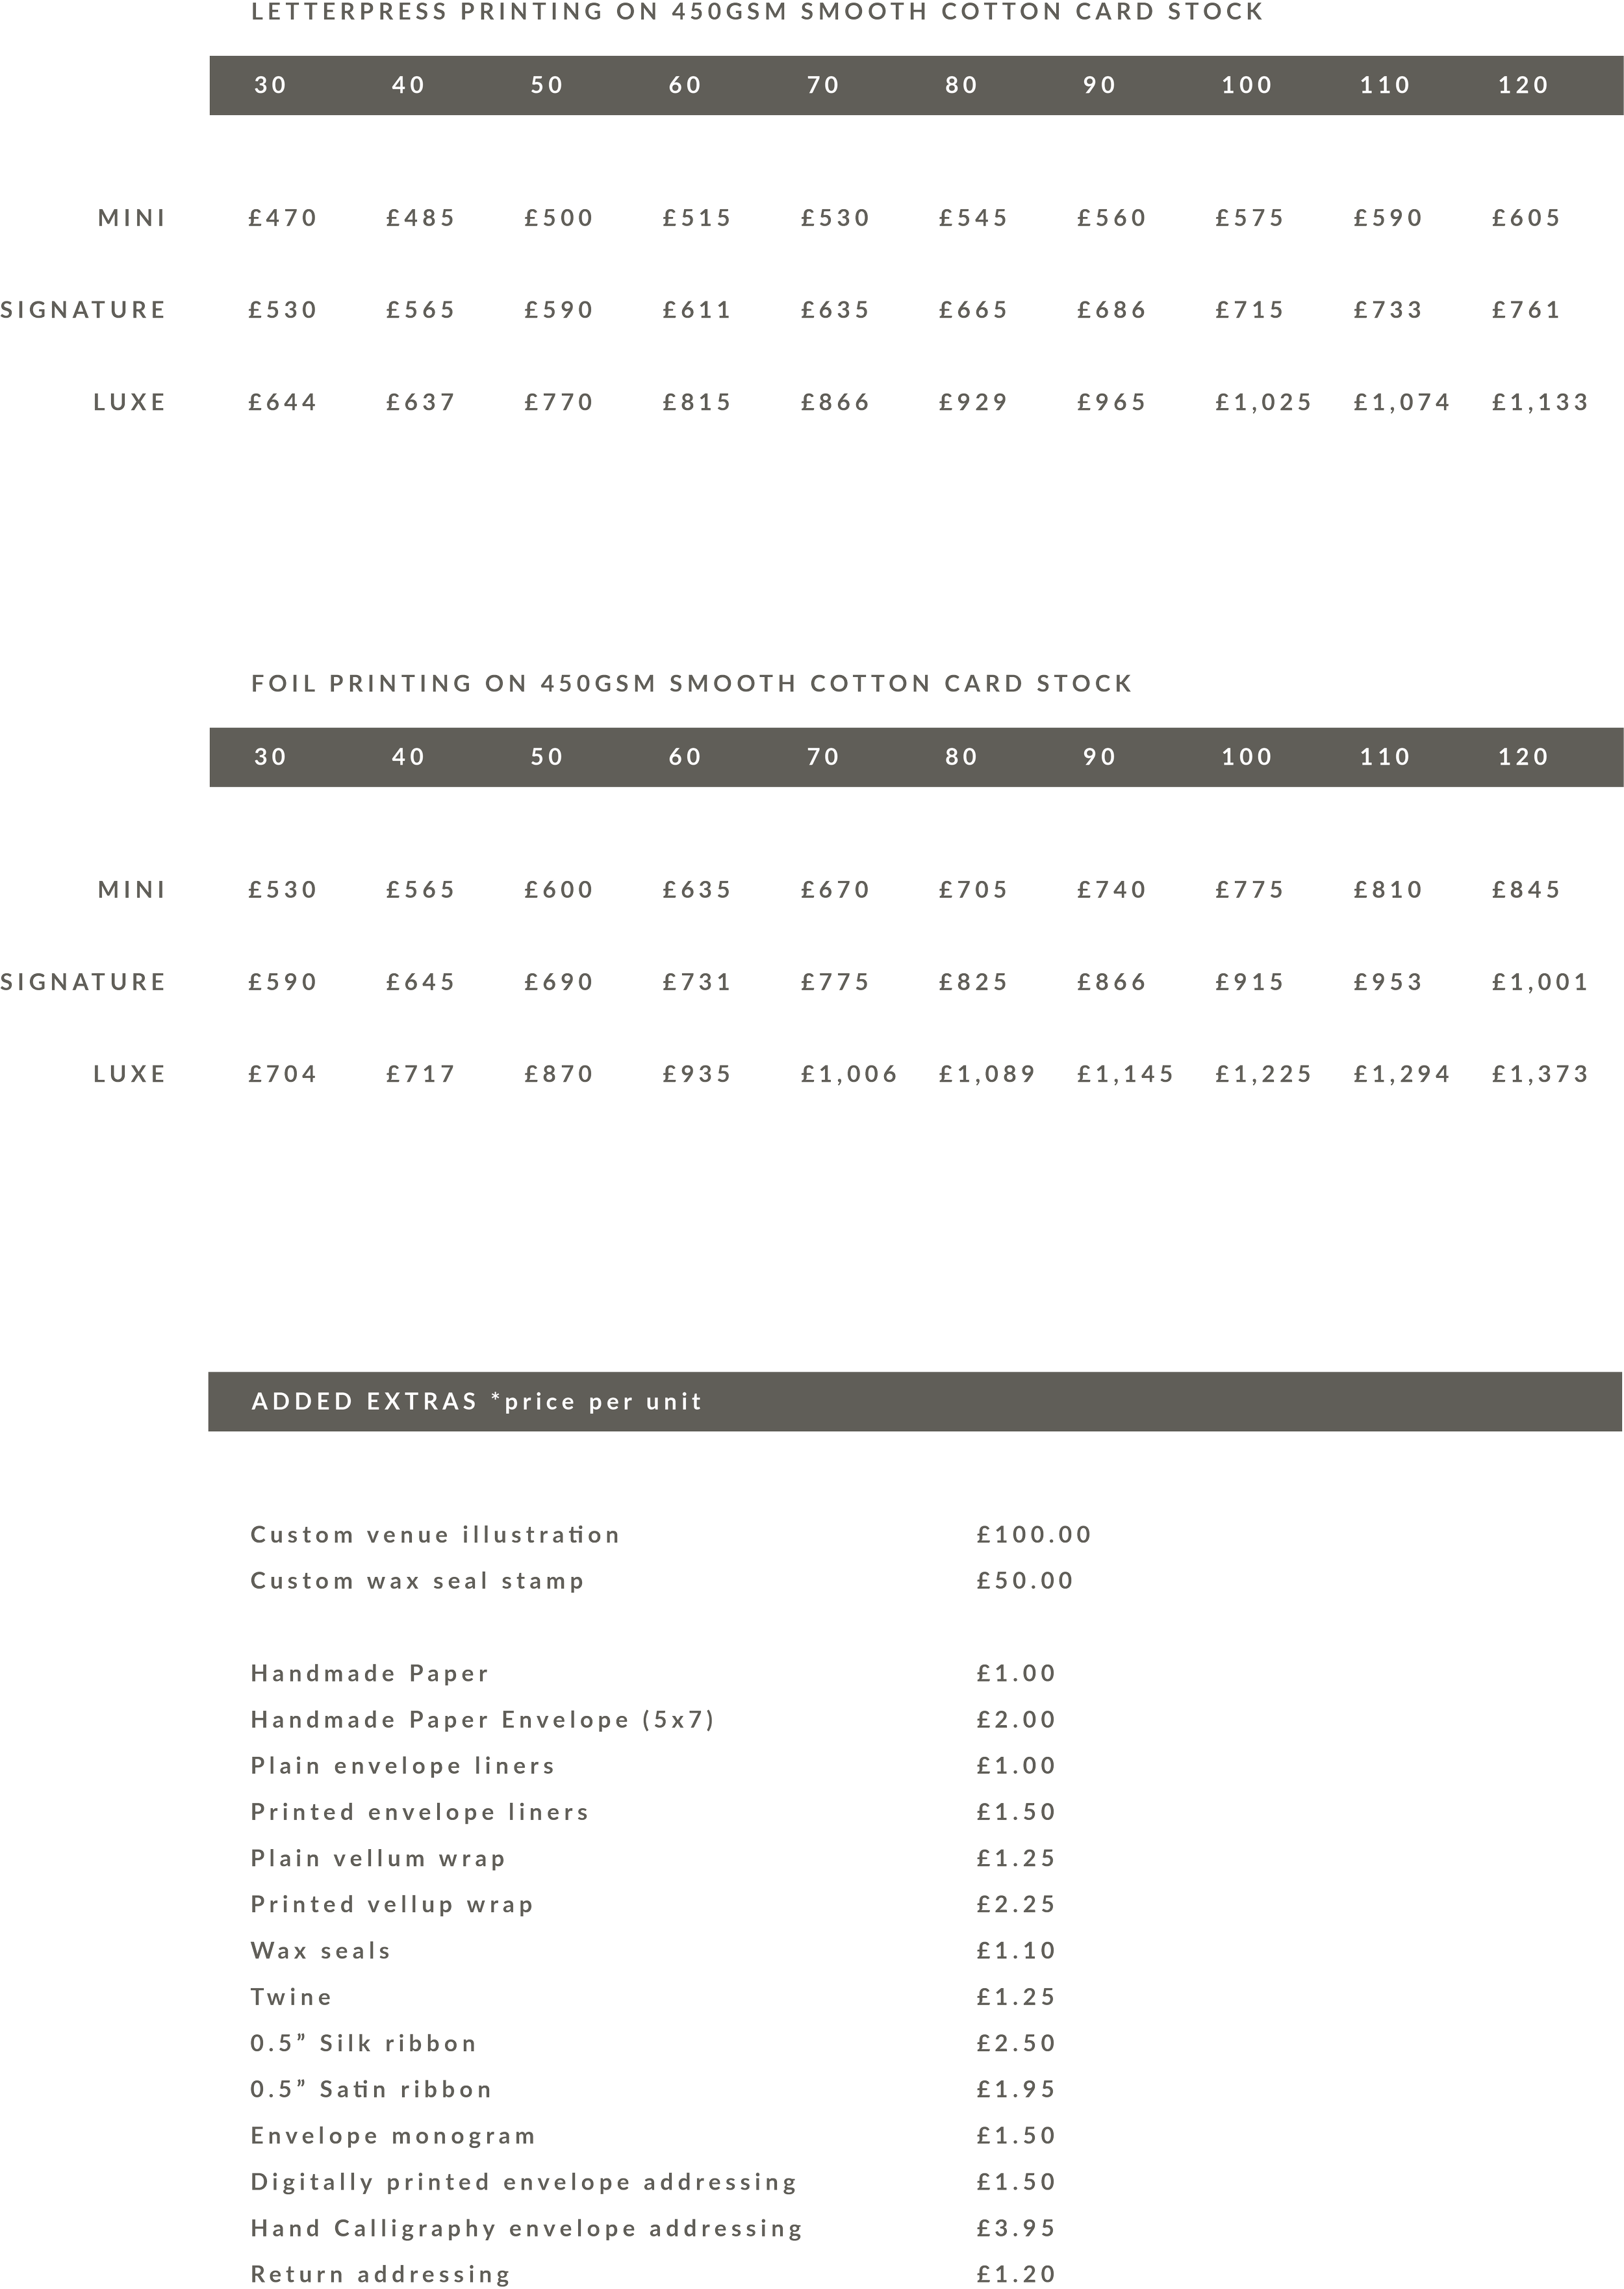Click the £3.95 calligraphy price

point(1015,2228)
